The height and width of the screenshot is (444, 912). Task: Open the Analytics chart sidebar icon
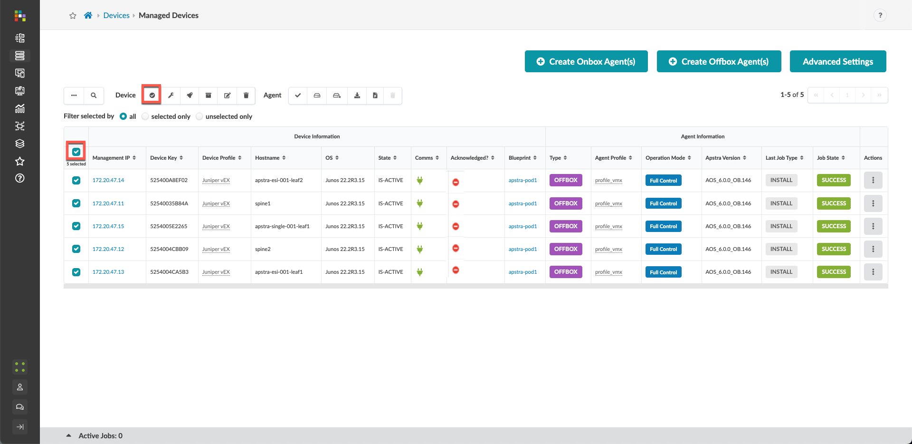coord(20,108)
